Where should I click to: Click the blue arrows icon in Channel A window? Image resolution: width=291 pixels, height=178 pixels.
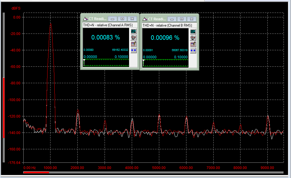click(134, 50)
